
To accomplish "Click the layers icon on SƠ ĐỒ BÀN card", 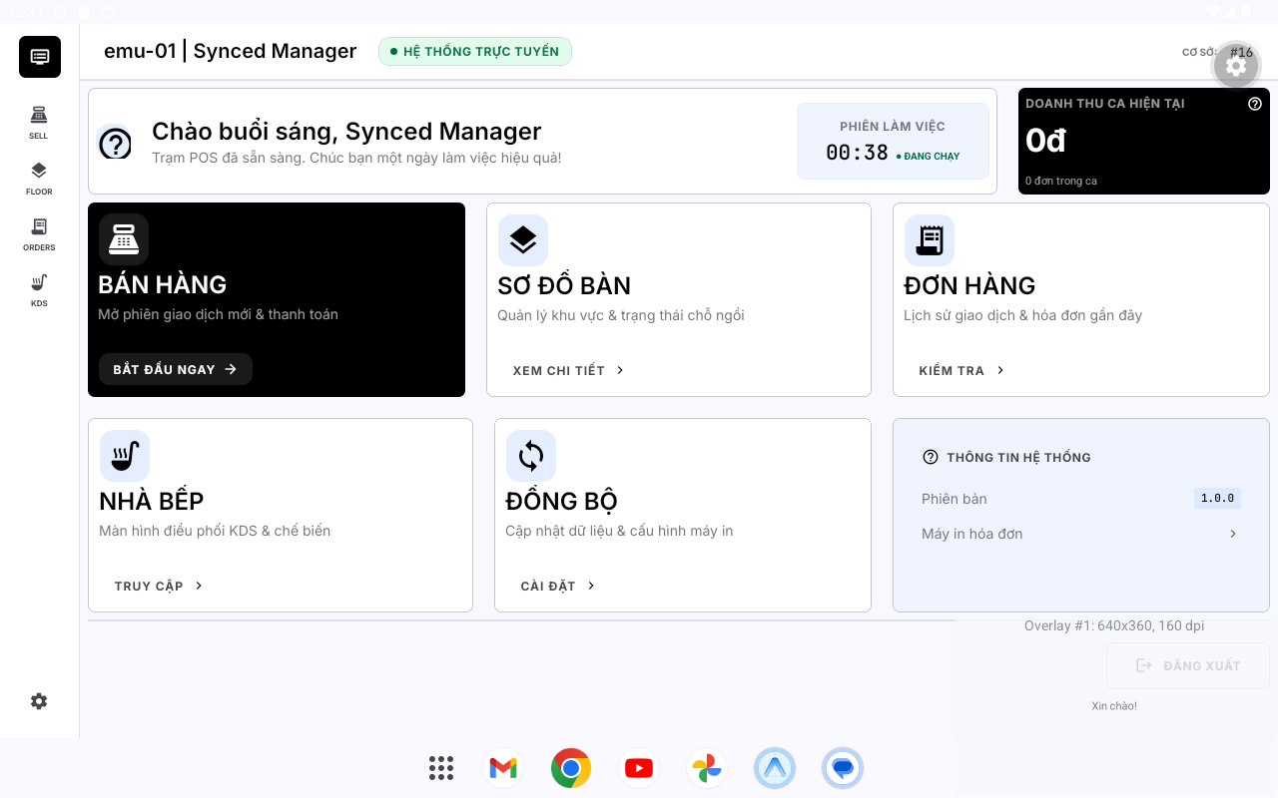I will pos(523,239).
